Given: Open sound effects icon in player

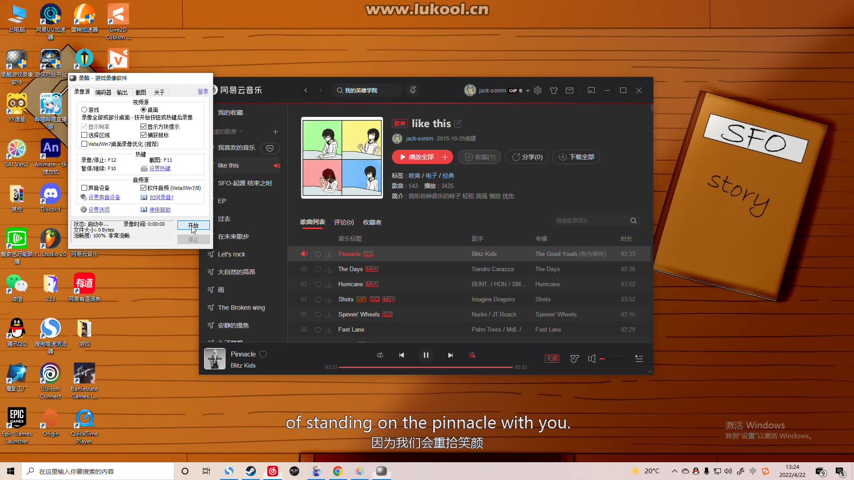Looking at the screenshot, I should coord(575,359).
